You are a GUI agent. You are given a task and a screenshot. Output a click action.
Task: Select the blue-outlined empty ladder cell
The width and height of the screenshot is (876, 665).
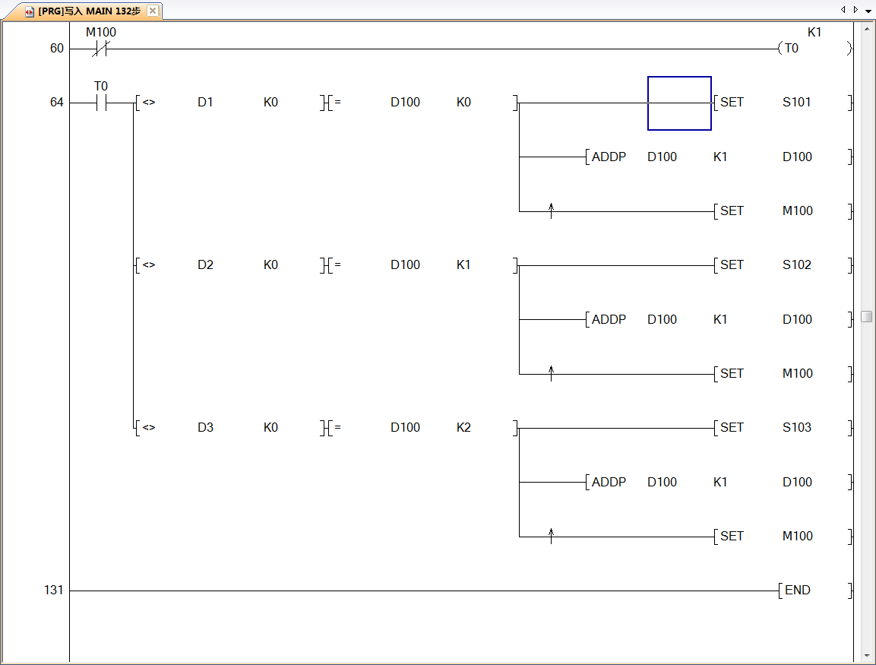coord(679,103)
